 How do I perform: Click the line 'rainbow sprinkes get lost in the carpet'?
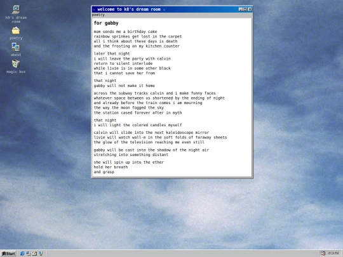click(138, 37)
